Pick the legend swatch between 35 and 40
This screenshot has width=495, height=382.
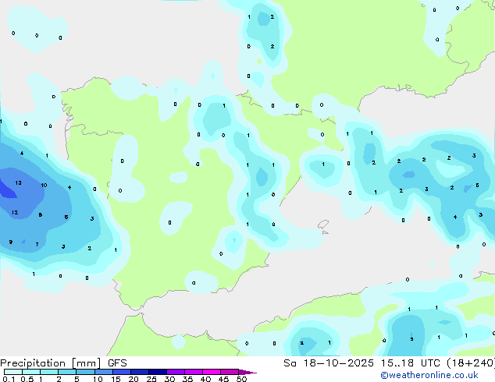(x=194, y=372)
